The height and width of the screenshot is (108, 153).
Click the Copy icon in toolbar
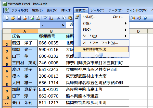pos(64,18)
